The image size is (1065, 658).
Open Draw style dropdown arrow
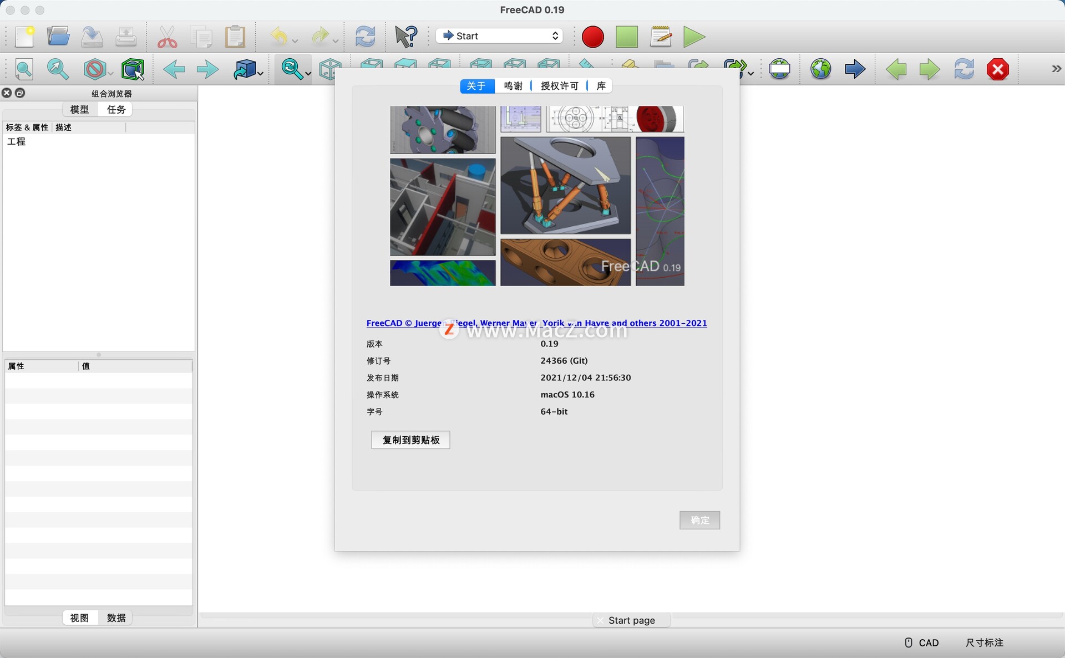click(111, 73)
